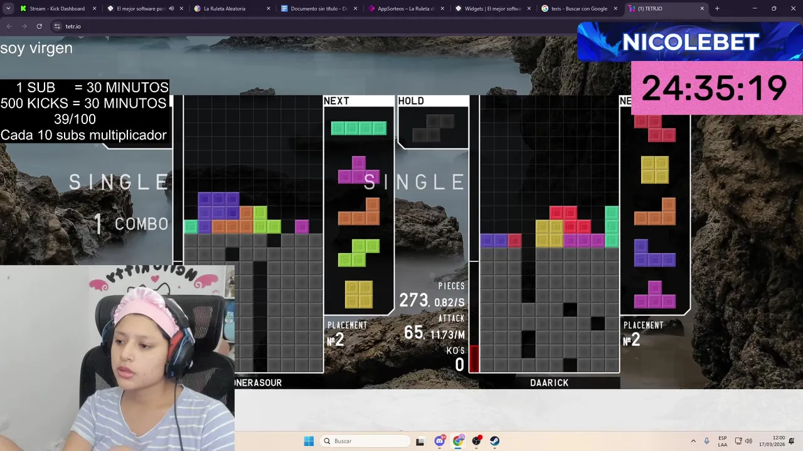This screenshot has height=451, width=803.
Task: Click the yellow O piece in left NEXT queue
Action: coord(359,294)
